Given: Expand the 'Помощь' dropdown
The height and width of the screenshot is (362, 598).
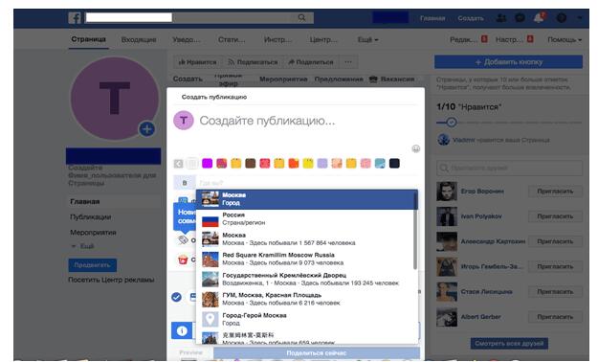Looking at the screenshot, I should tap(565, 39).
